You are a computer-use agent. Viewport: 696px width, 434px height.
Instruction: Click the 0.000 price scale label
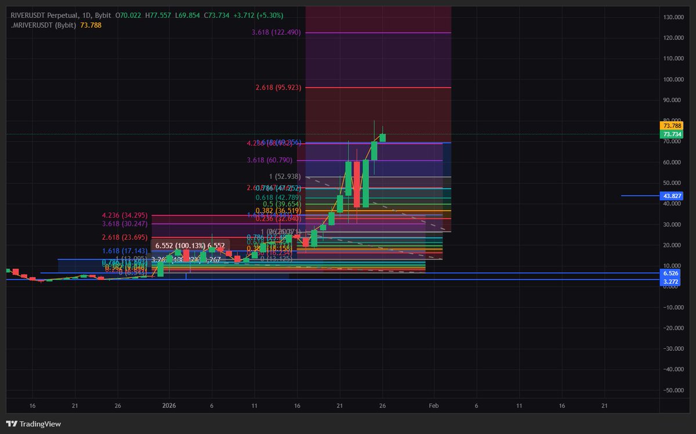(671, 287)
